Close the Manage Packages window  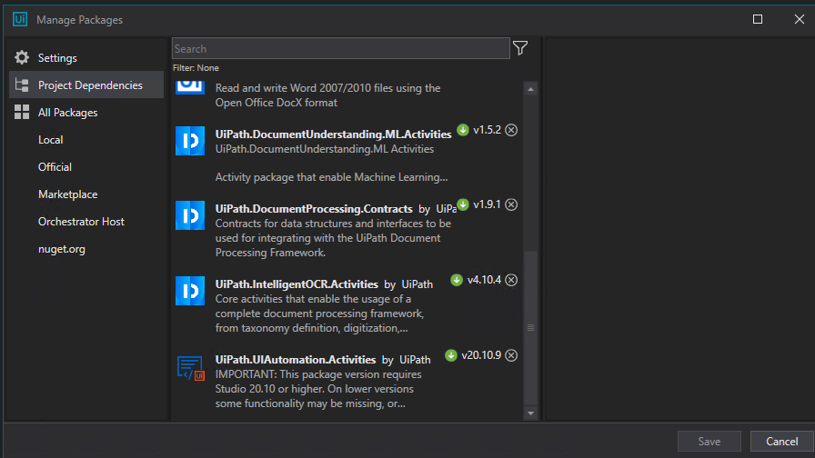800,19
